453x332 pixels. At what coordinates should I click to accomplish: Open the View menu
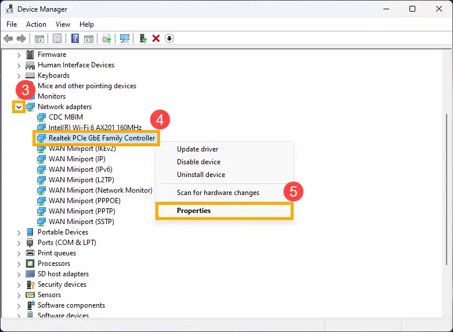(63, 24)
